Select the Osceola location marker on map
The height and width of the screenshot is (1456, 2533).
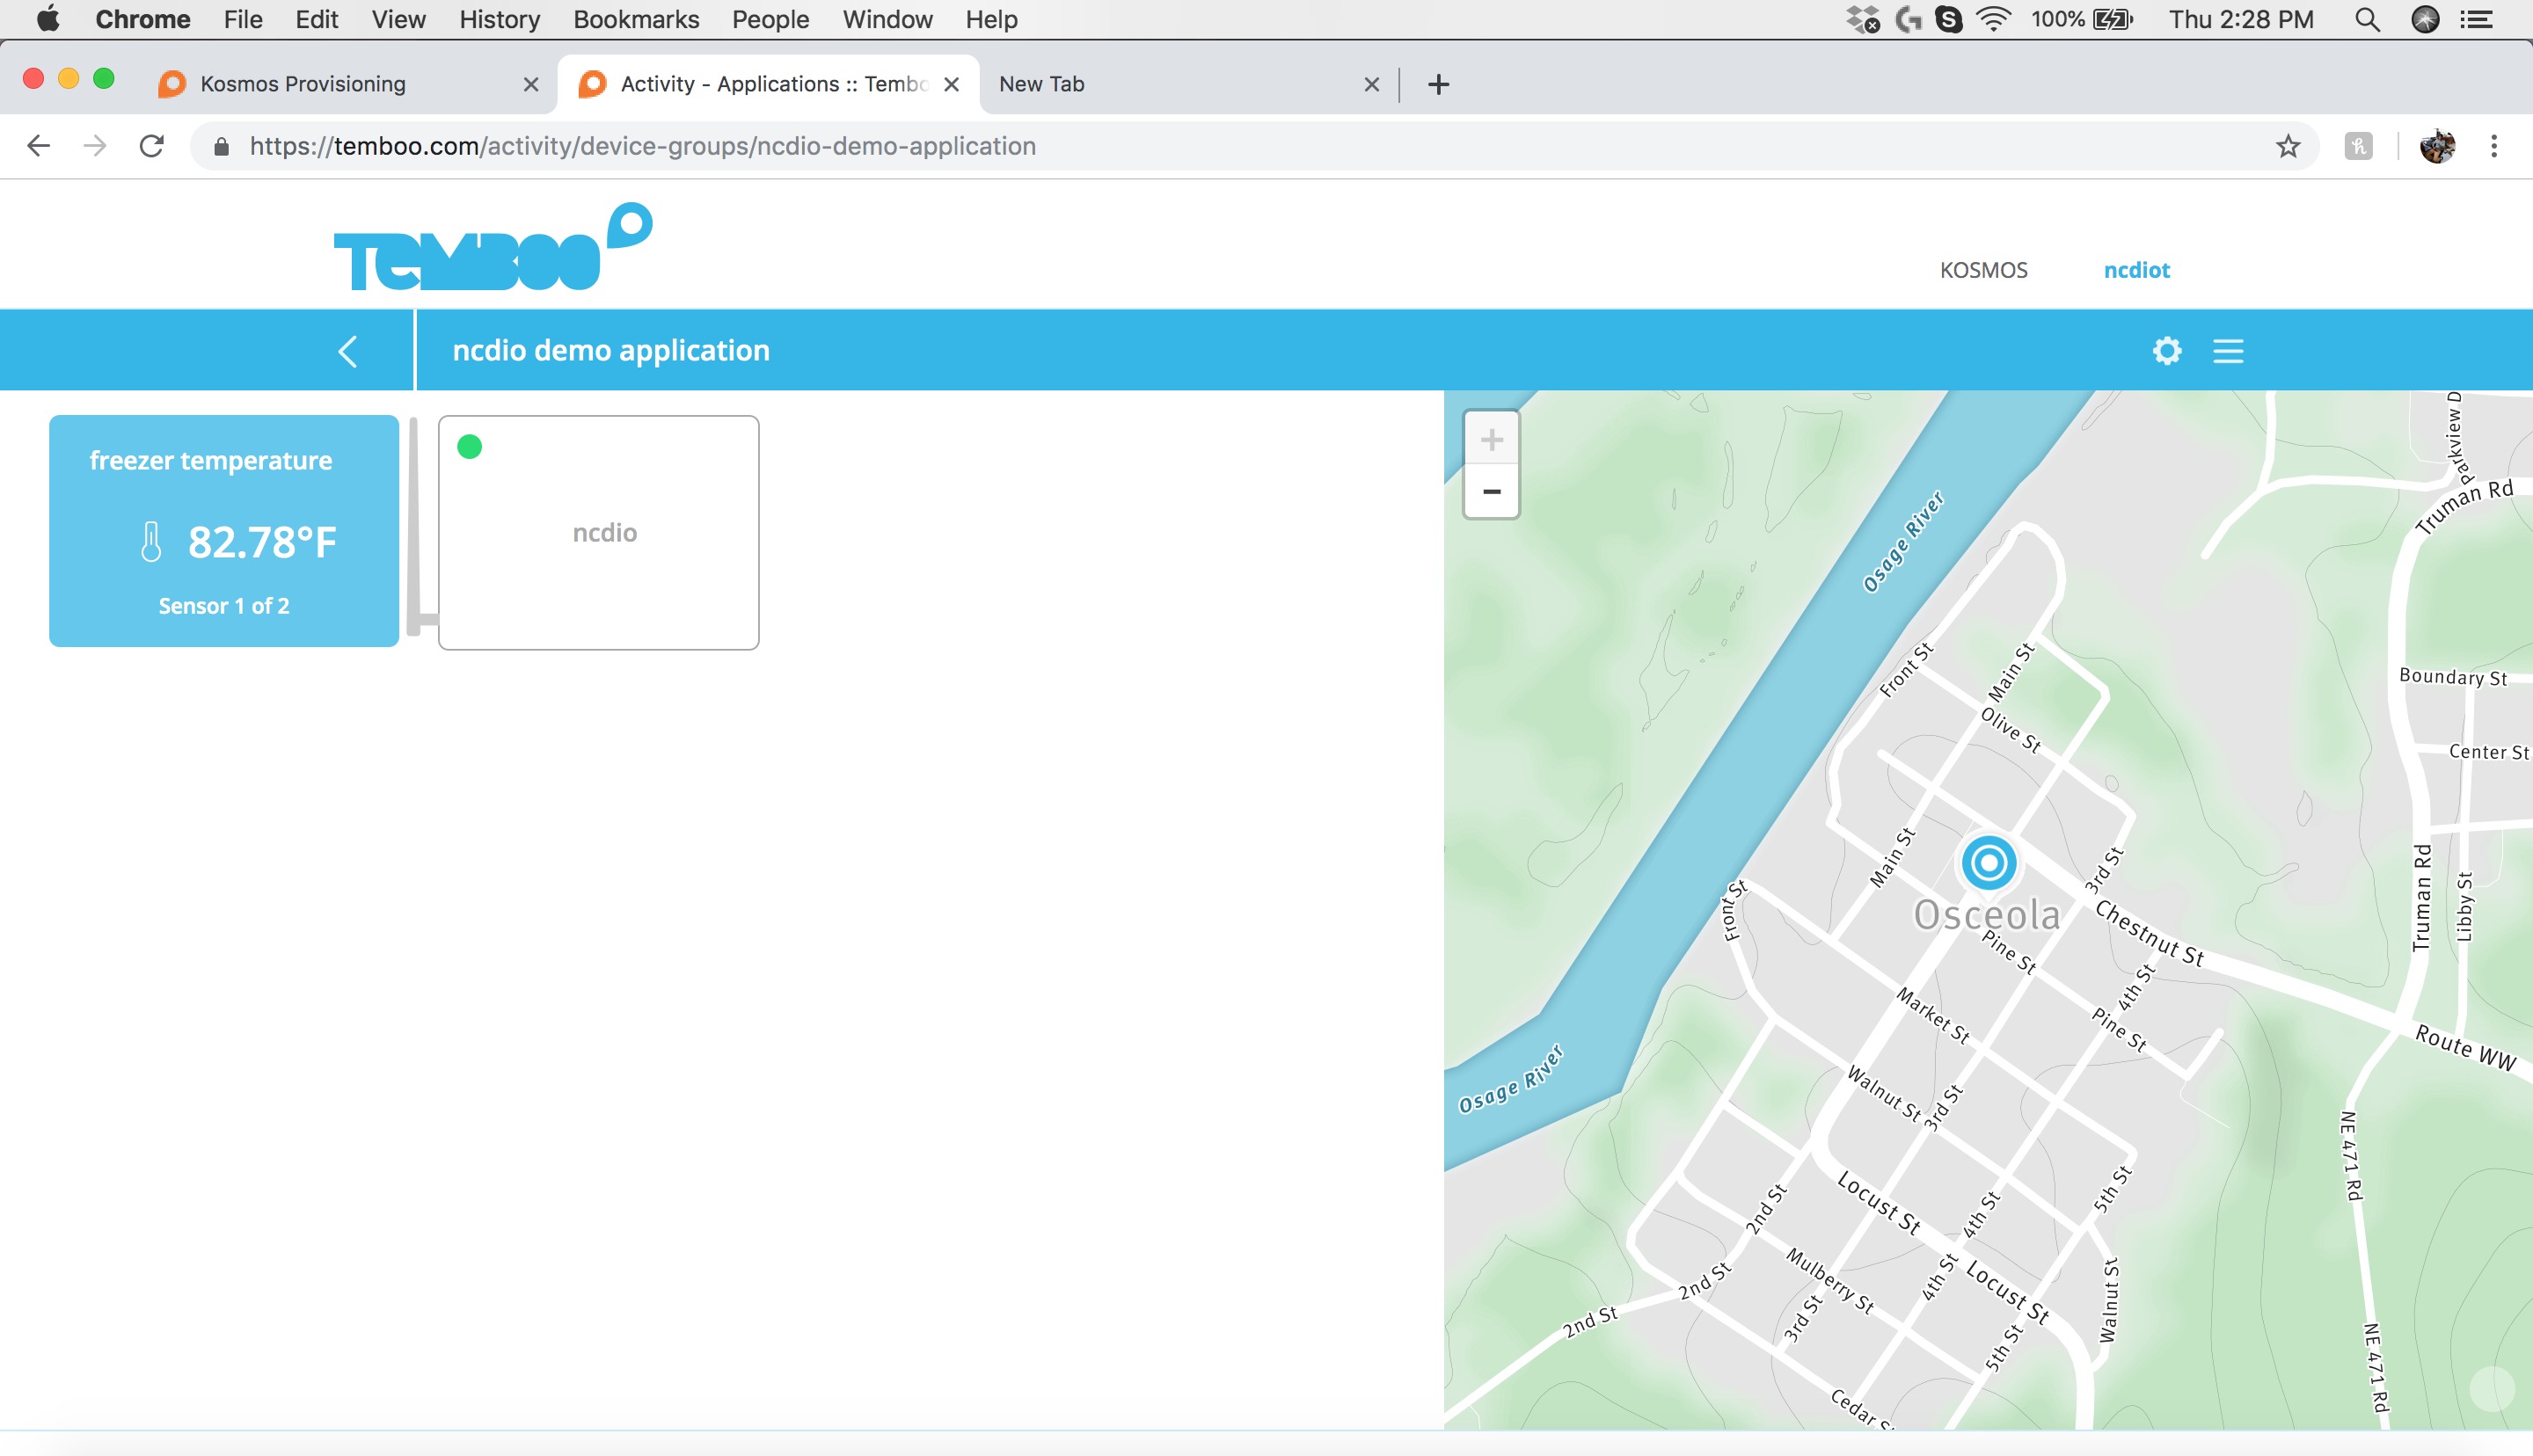point(1988,862)
